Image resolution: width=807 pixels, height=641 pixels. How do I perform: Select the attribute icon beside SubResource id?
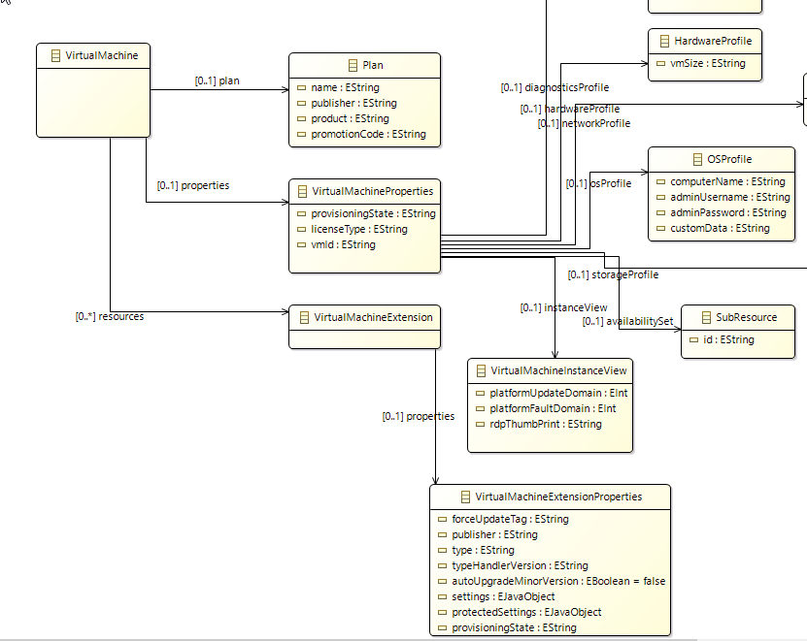tap(693, 339)
